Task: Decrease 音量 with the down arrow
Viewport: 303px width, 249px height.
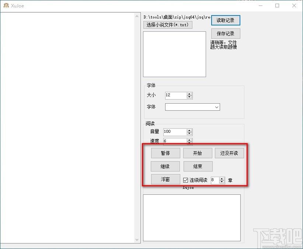Action: coord(189,134)
